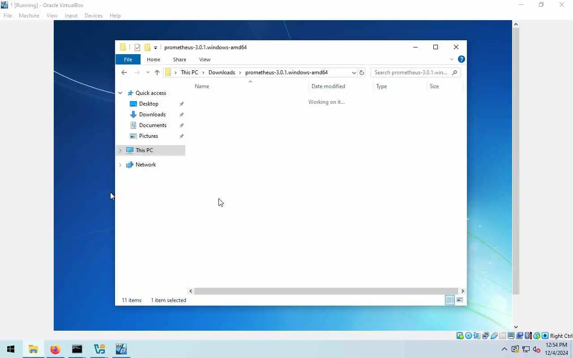573x358 pixels.
Task: Show hidden system tray icons
Action: (x=504, y=349)
